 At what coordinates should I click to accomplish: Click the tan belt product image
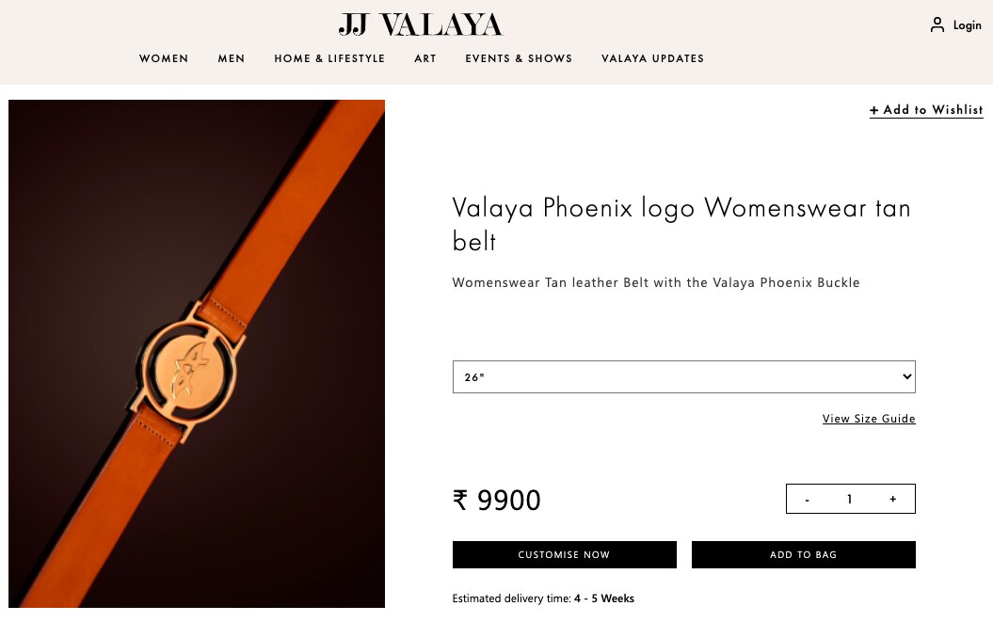click(197, 354)
